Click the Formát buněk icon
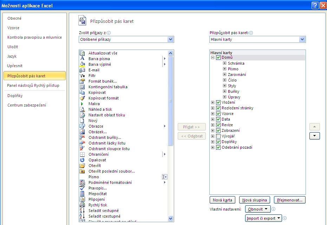This screenshot has width=327, height=225. pos(82,81)
